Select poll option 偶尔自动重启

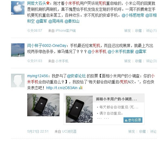111,113
